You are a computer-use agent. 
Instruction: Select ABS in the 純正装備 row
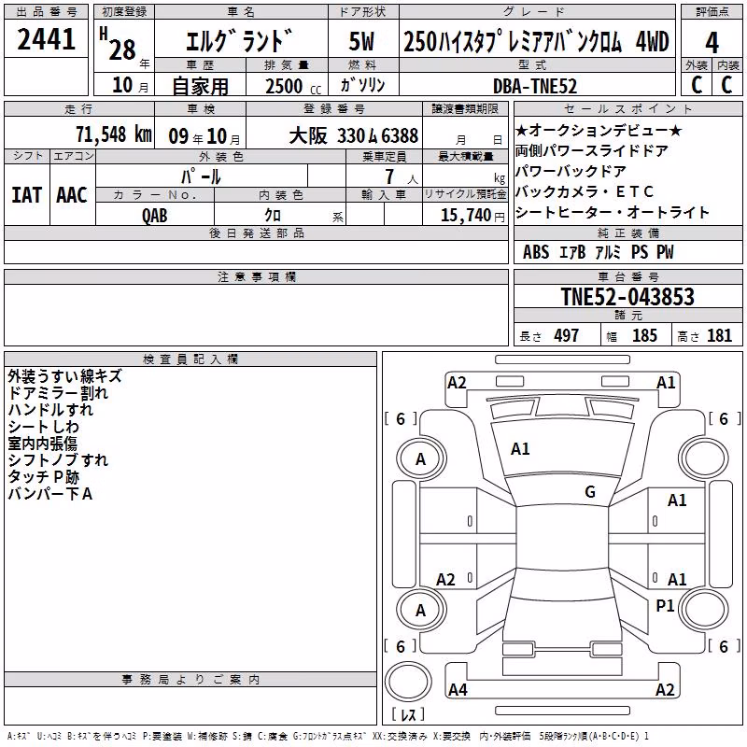[536, 252]
